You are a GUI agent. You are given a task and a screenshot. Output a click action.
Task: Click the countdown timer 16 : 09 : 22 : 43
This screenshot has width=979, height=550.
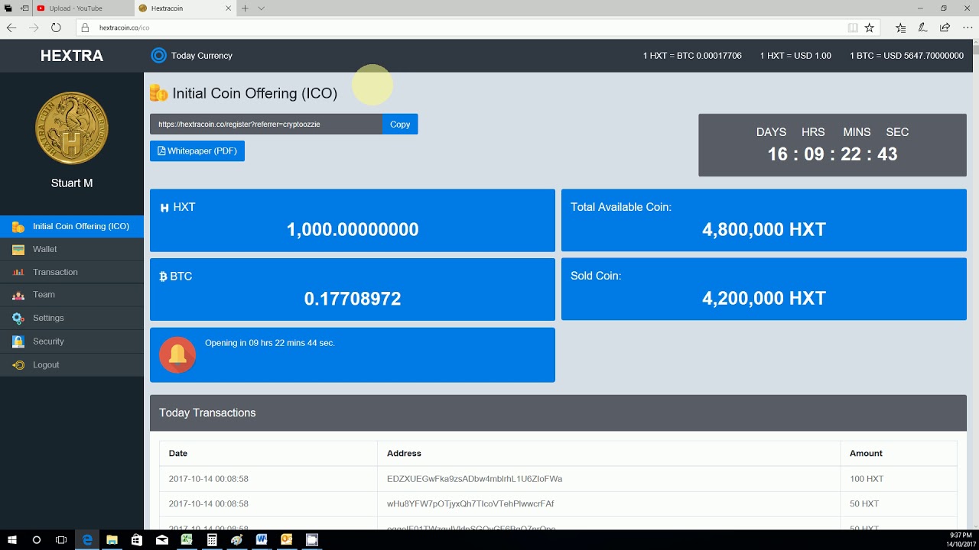click(832, 154)
